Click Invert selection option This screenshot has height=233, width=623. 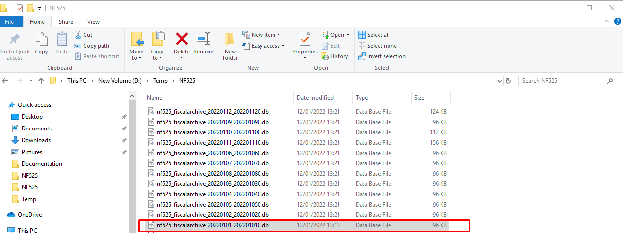click(x=382, y=56)
